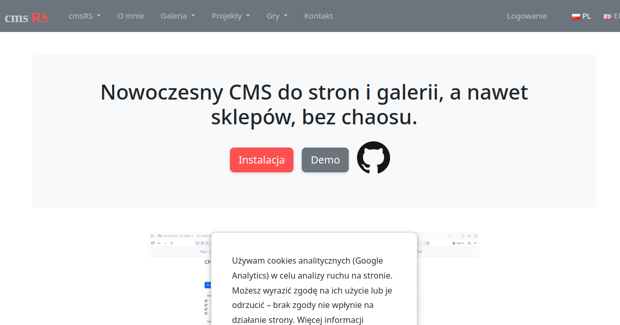Expand the cmsRS dropdown menu
Image resolution: width=620 pixels, height=325 pixels.
(85, 16)
